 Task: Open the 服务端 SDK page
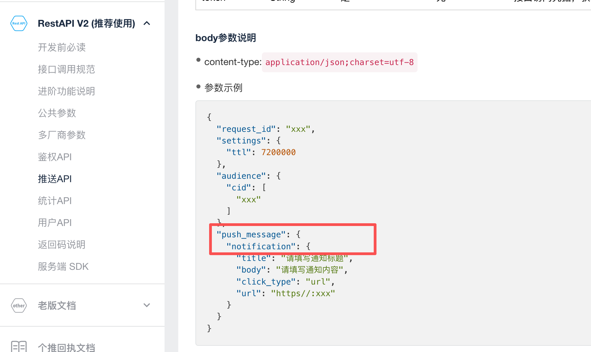coord(63,266)
